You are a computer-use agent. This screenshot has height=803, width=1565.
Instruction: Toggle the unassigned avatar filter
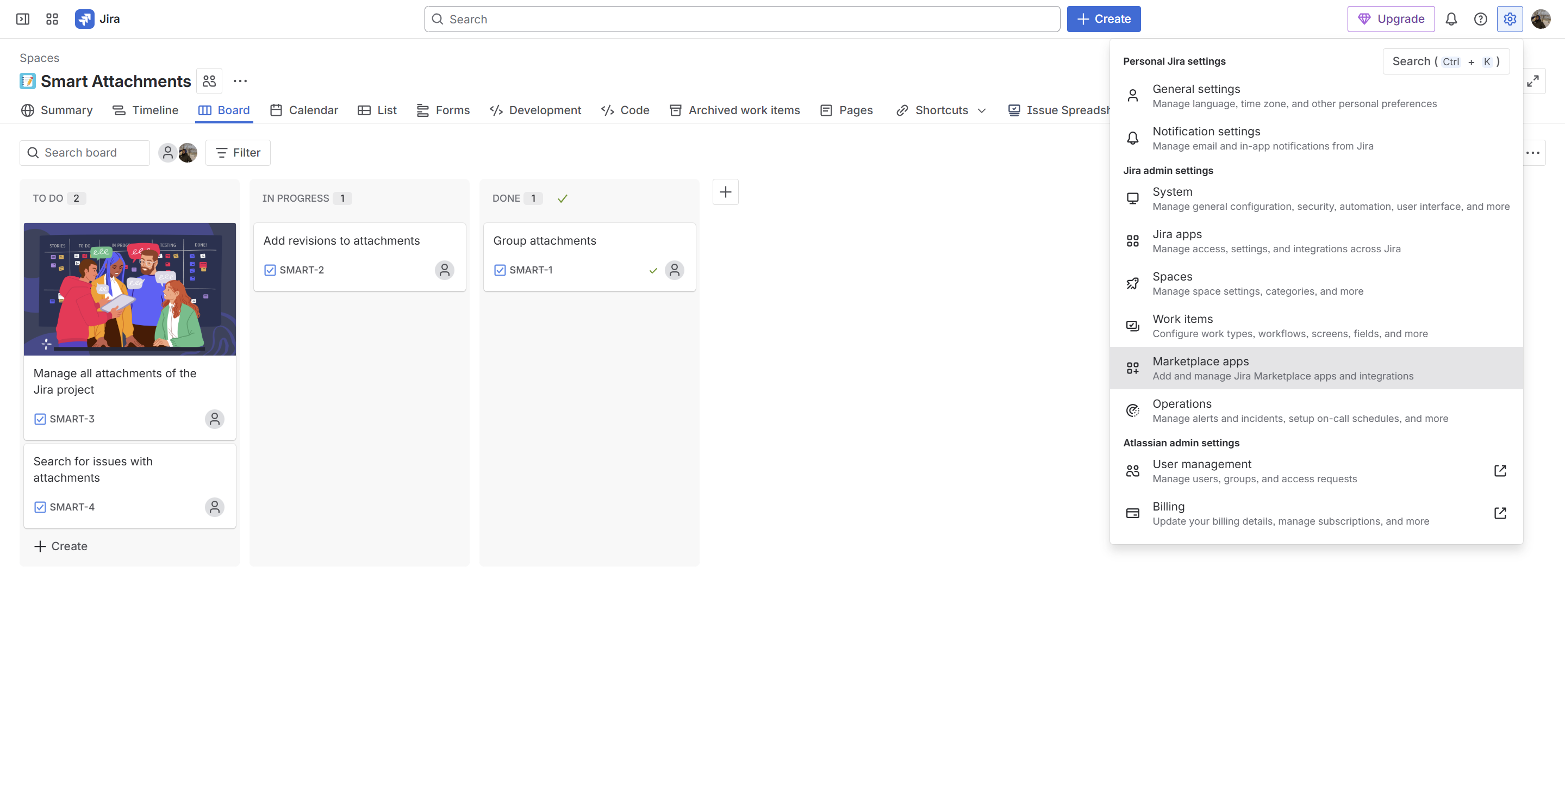(167, 152)
